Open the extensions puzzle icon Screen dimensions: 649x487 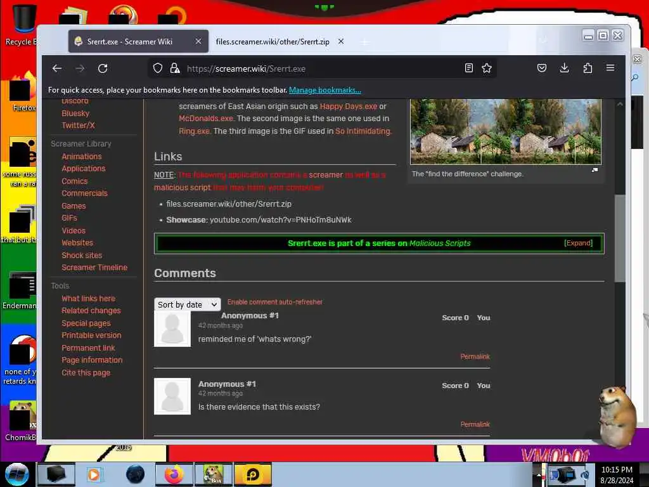588,68
